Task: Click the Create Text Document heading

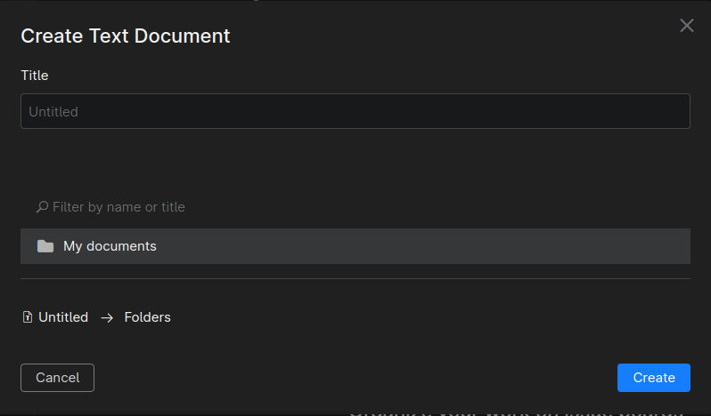Action: 126,36
